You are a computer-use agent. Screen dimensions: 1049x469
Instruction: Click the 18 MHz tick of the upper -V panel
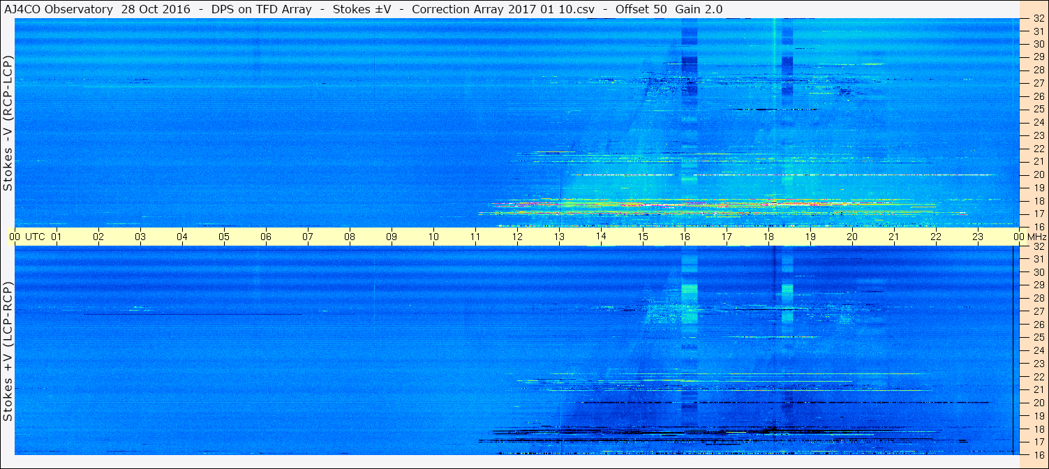1038,201
